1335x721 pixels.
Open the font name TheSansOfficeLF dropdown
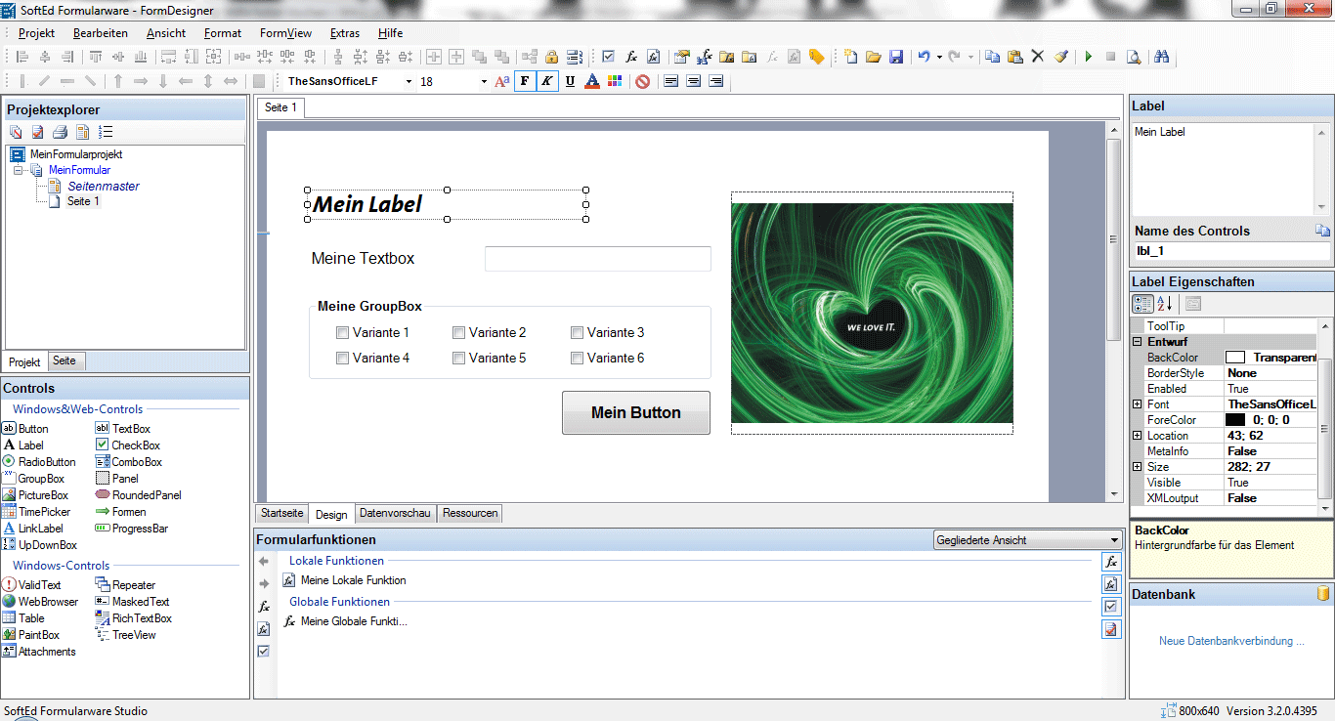(x=409, y=82)
